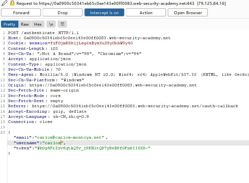Screen dimensions: 249x183
Task: Click the session cookie value
Action: click(x=91, y=43)
